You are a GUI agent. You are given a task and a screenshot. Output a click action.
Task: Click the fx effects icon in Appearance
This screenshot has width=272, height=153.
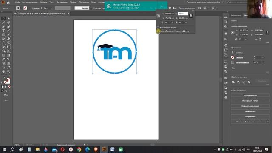point(233,68)
